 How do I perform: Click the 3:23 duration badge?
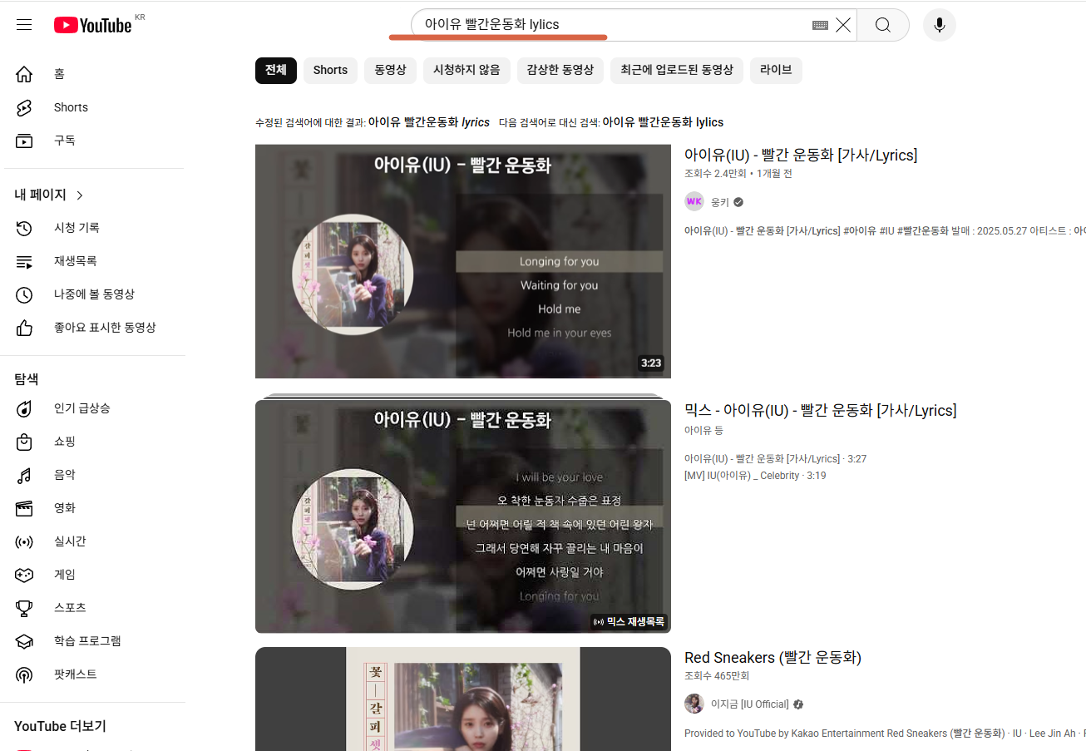coord(651,363)
